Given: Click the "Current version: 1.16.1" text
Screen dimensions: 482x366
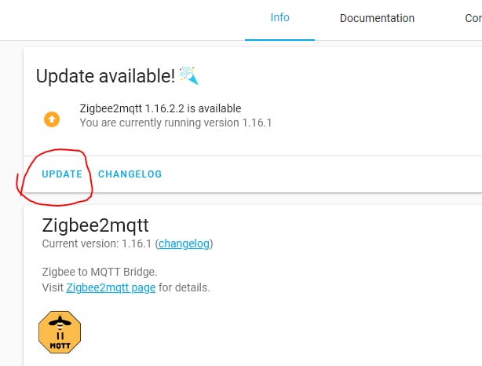Looking at the screenshot, I should pos(97,244).
